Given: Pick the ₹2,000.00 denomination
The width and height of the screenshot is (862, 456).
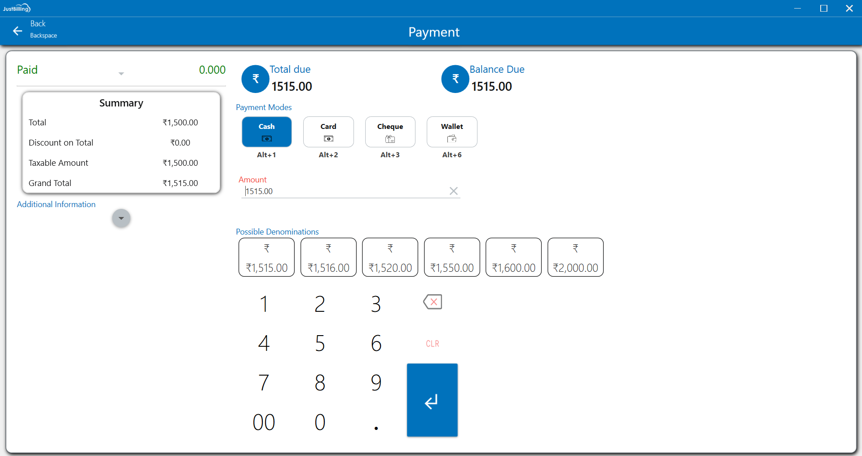Looking at the screenshot, I should (575, 257).
